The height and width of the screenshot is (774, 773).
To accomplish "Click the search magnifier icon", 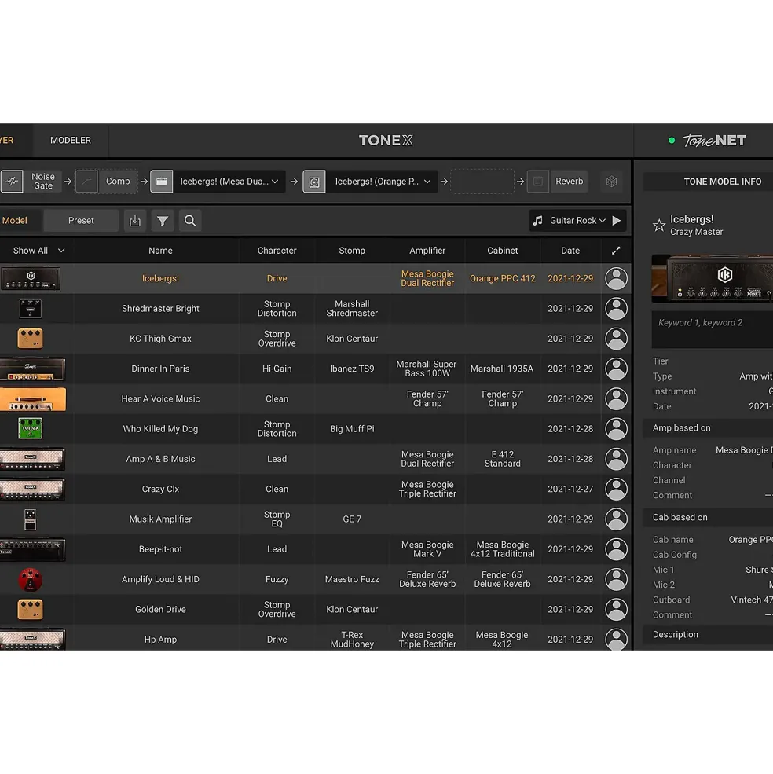I will [190, 221].
